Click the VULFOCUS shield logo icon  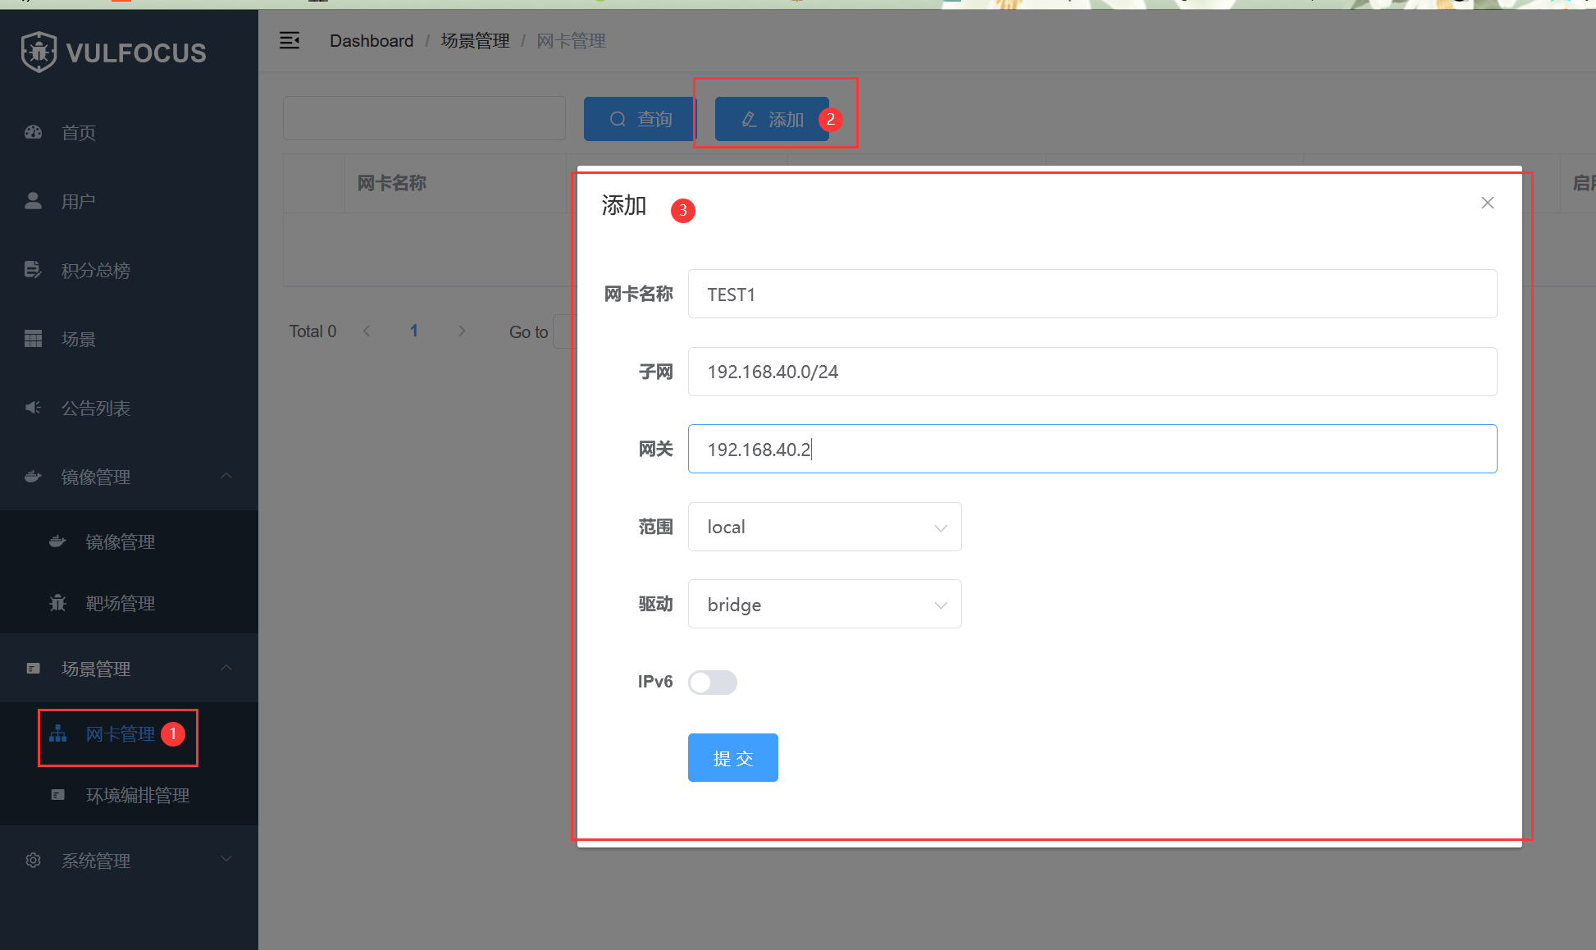[39, 53]
